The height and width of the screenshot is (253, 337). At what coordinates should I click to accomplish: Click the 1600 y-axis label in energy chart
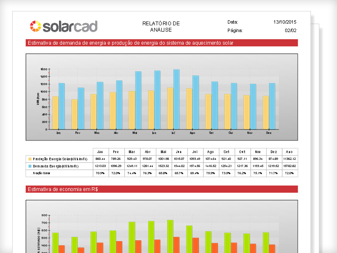(x=44, y=69)
